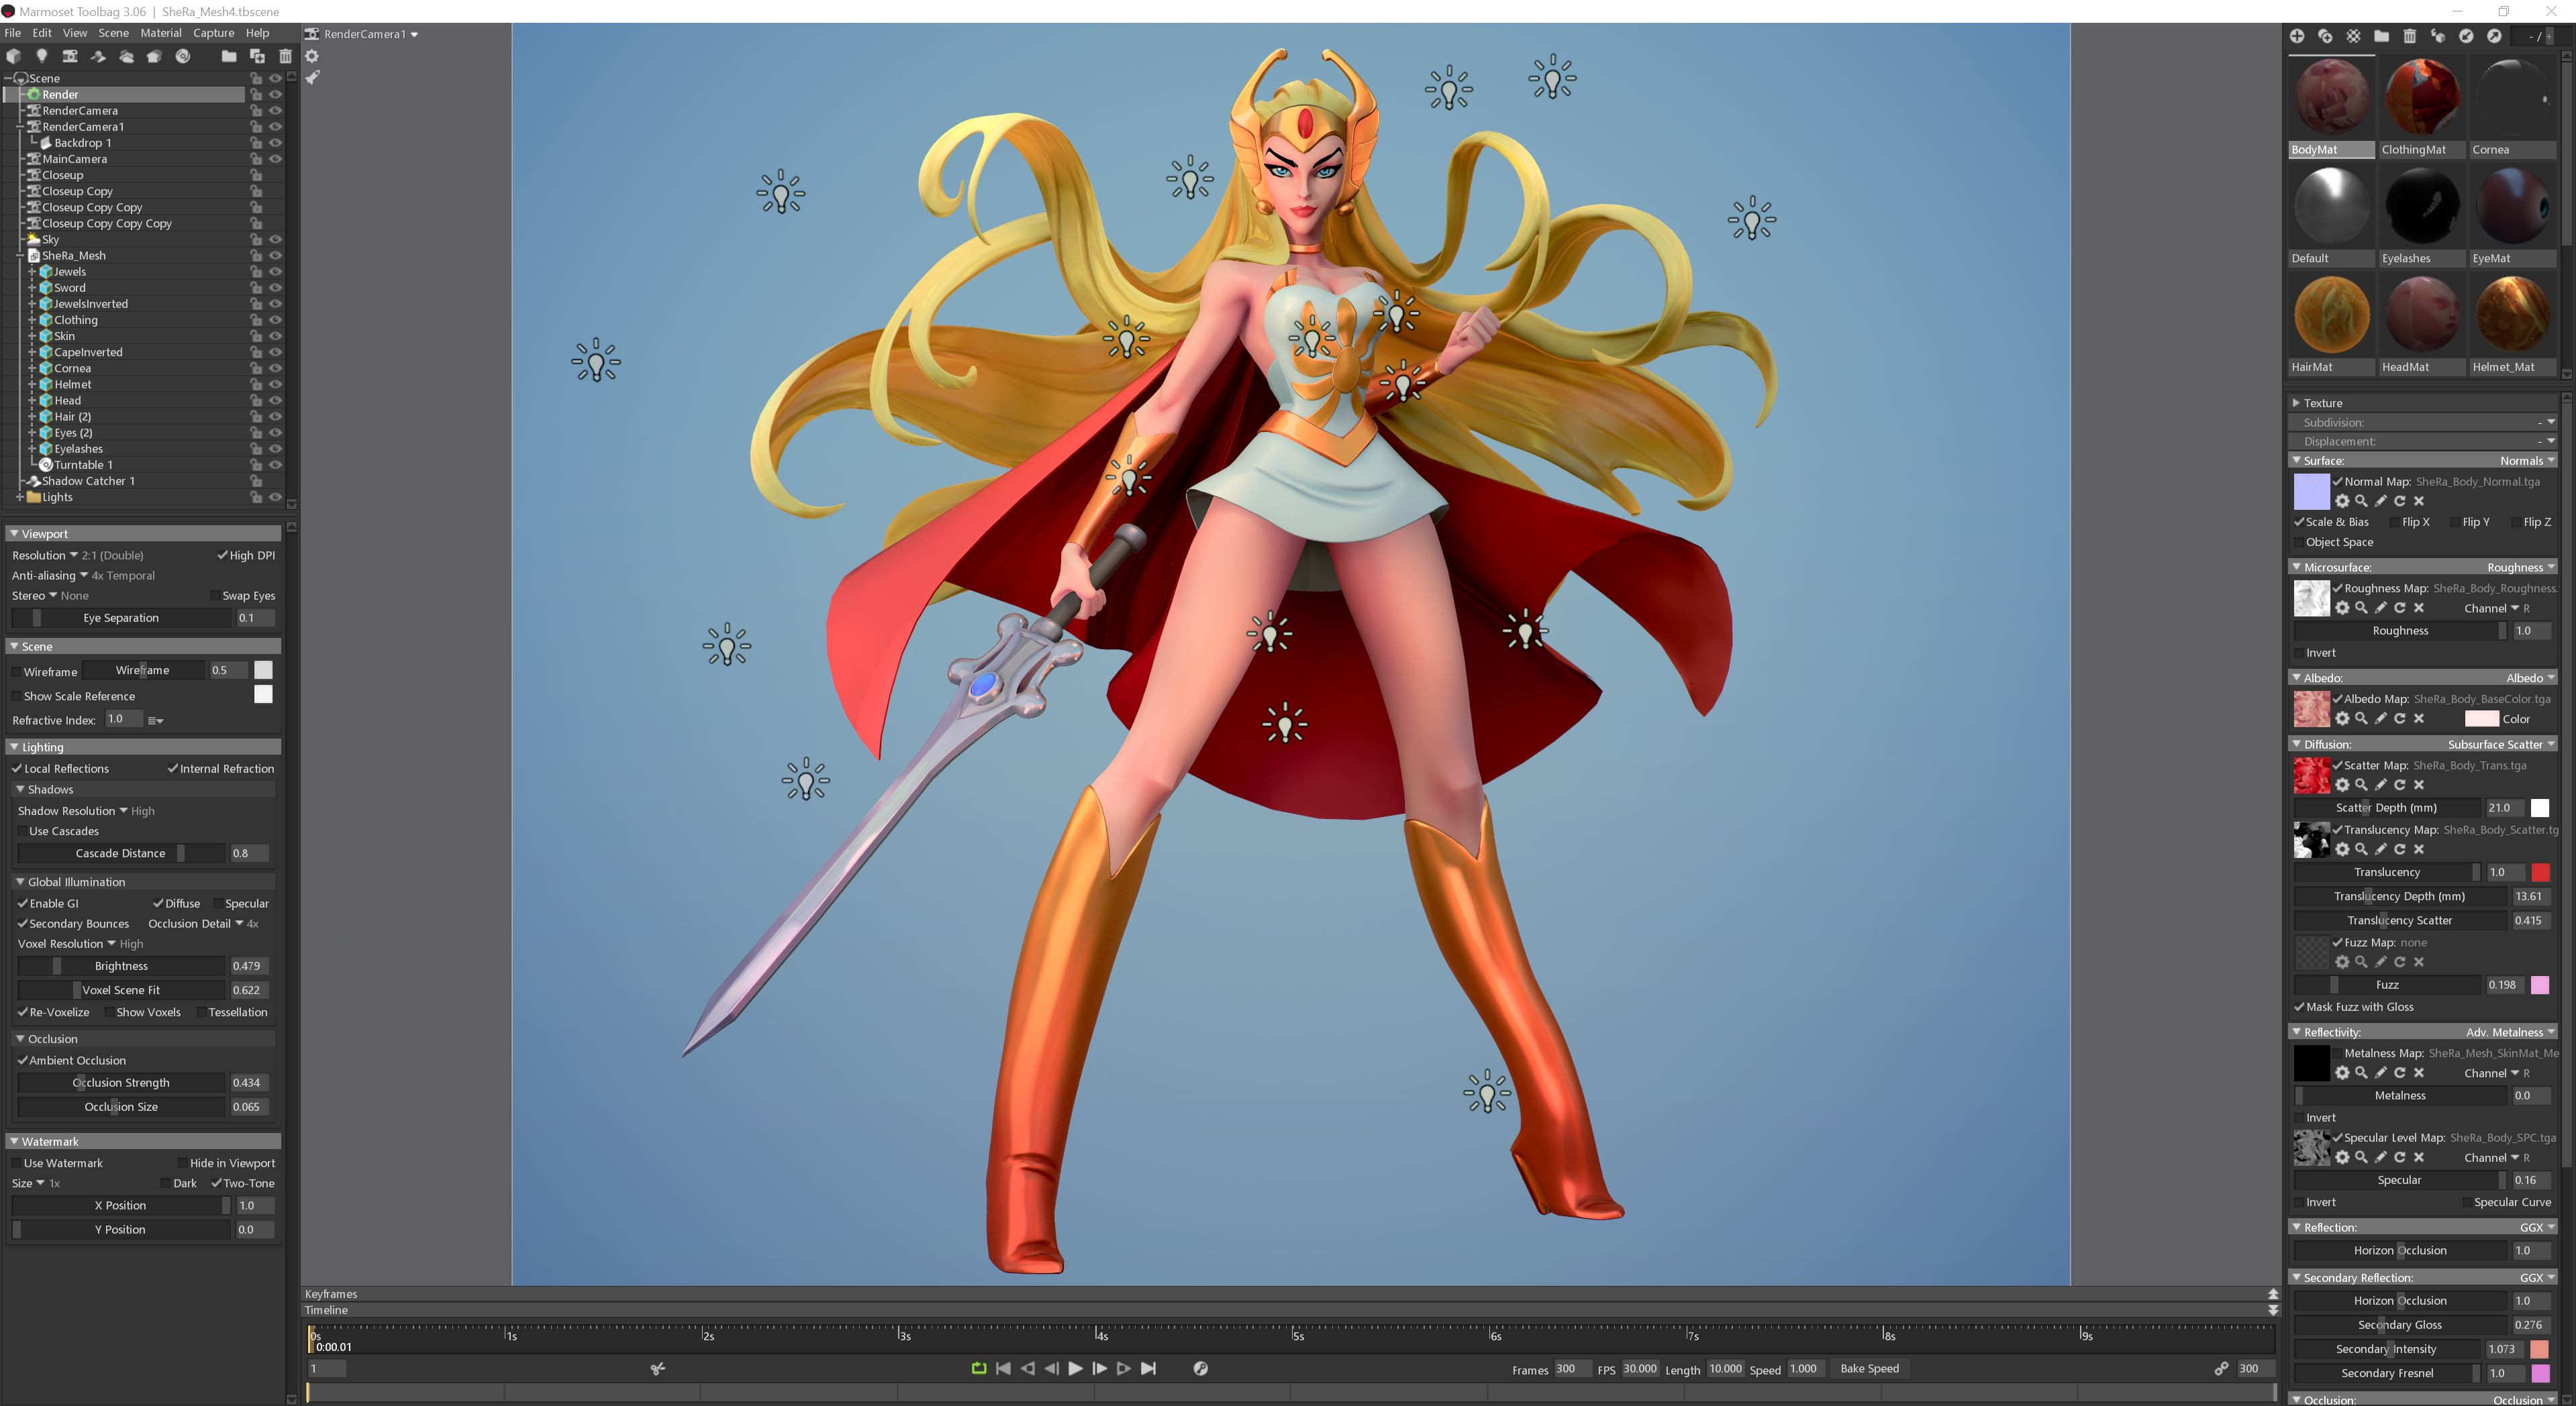Screen dimensions: 2576x1406
Task: Collapse the Global Illumination section
Action: pyautogui.click(x=20, y=881)
